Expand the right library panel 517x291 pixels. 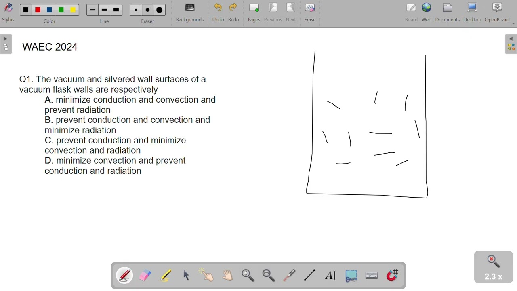[x=511, y=44]
